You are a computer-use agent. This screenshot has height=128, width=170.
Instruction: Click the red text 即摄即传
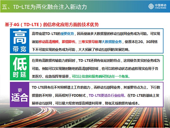pyautogui.click(x=68, y=42)
